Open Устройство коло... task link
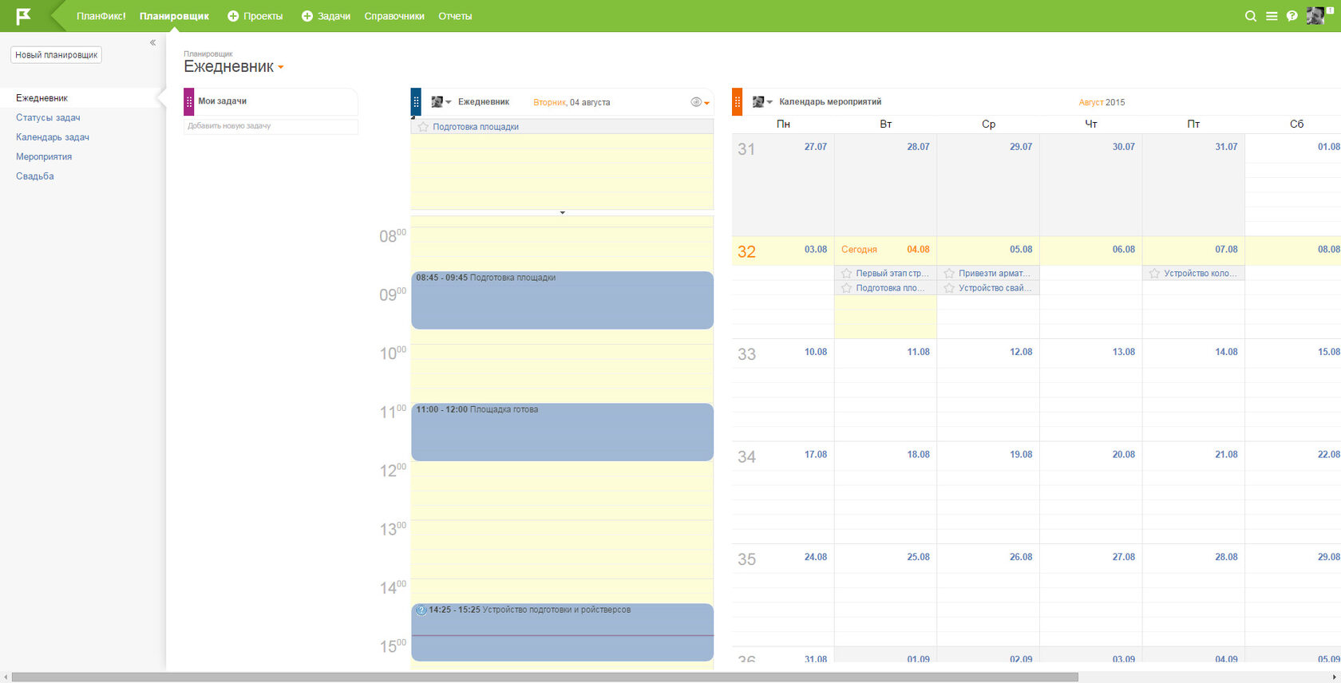This screenshot has width=1341, height=683. (x=1201, y=273)
